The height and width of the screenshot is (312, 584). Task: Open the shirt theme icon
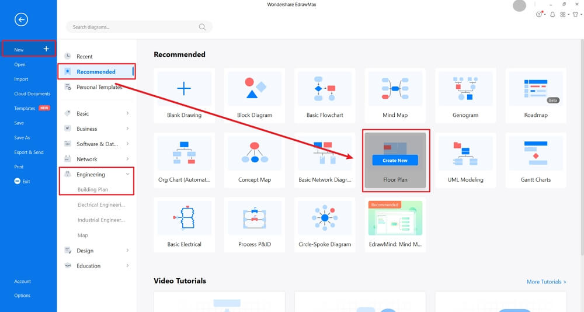click(575, 14)
